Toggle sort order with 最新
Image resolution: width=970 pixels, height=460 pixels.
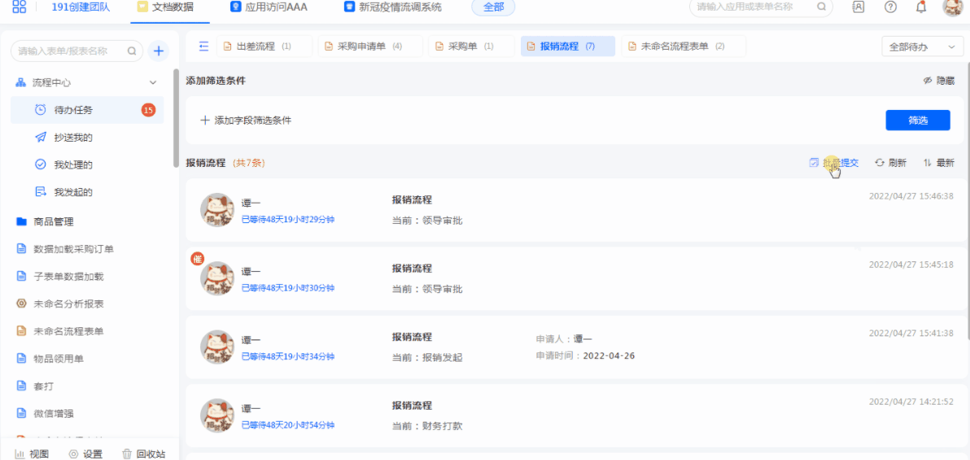[938, 163]
